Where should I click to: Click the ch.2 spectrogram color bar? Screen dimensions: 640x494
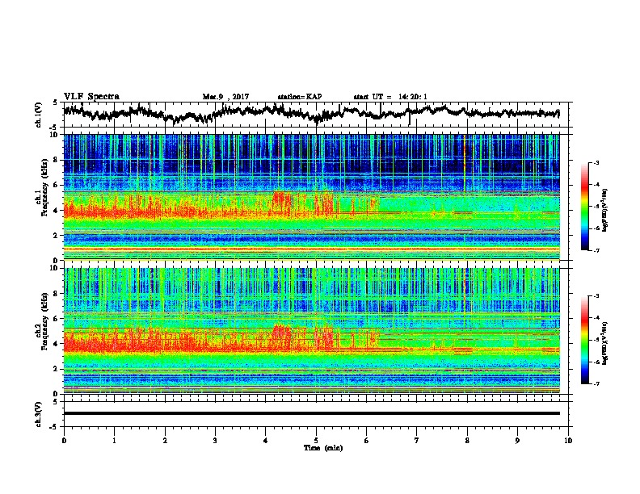coord(584,340)
